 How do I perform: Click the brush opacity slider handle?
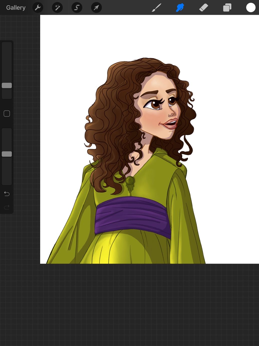pos(7,154)
